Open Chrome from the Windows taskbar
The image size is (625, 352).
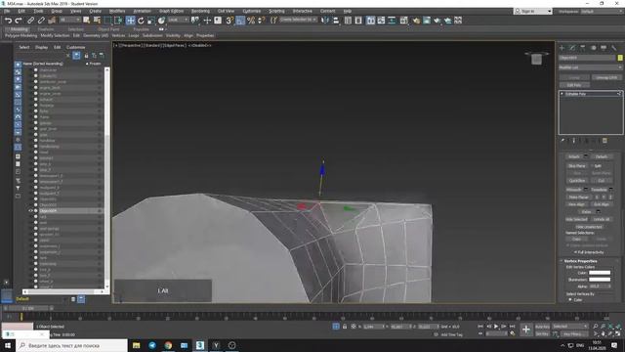[168, 345]
